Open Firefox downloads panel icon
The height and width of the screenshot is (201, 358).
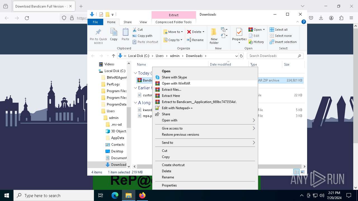321,18
